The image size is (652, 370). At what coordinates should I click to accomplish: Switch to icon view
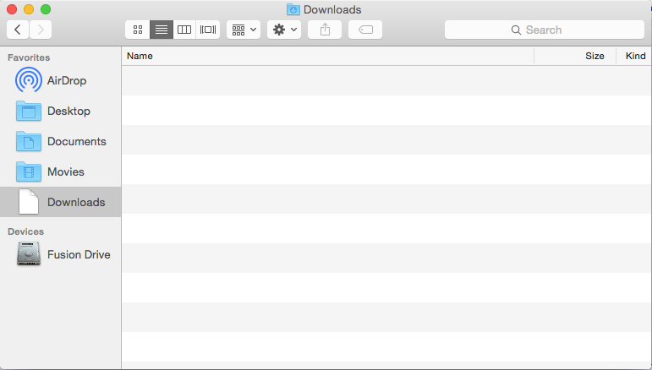click(138, 30)
